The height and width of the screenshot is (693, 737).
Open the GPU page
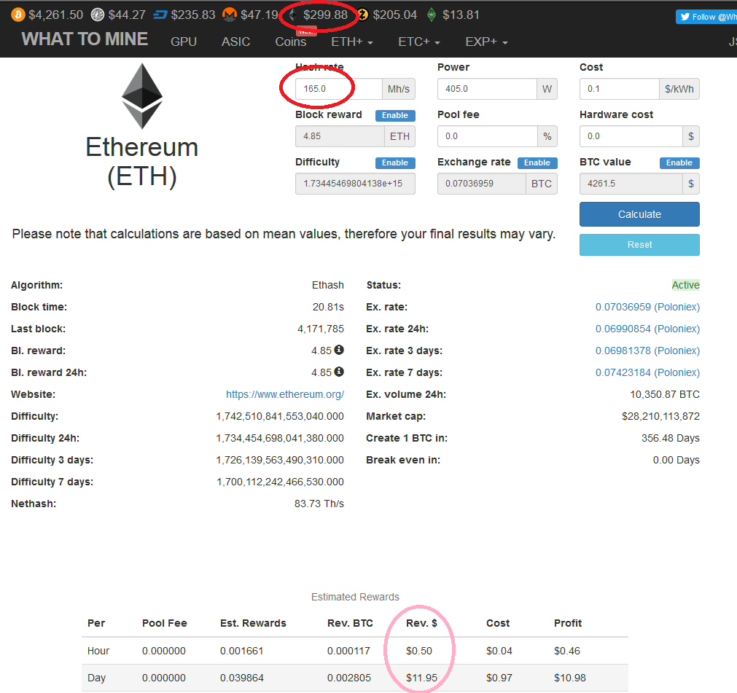click(183, 42)
